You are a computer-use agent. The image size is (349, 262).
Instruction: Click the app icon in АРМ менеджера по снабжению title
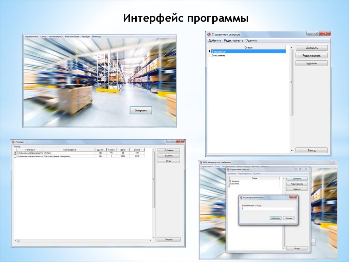pos(201,163)
